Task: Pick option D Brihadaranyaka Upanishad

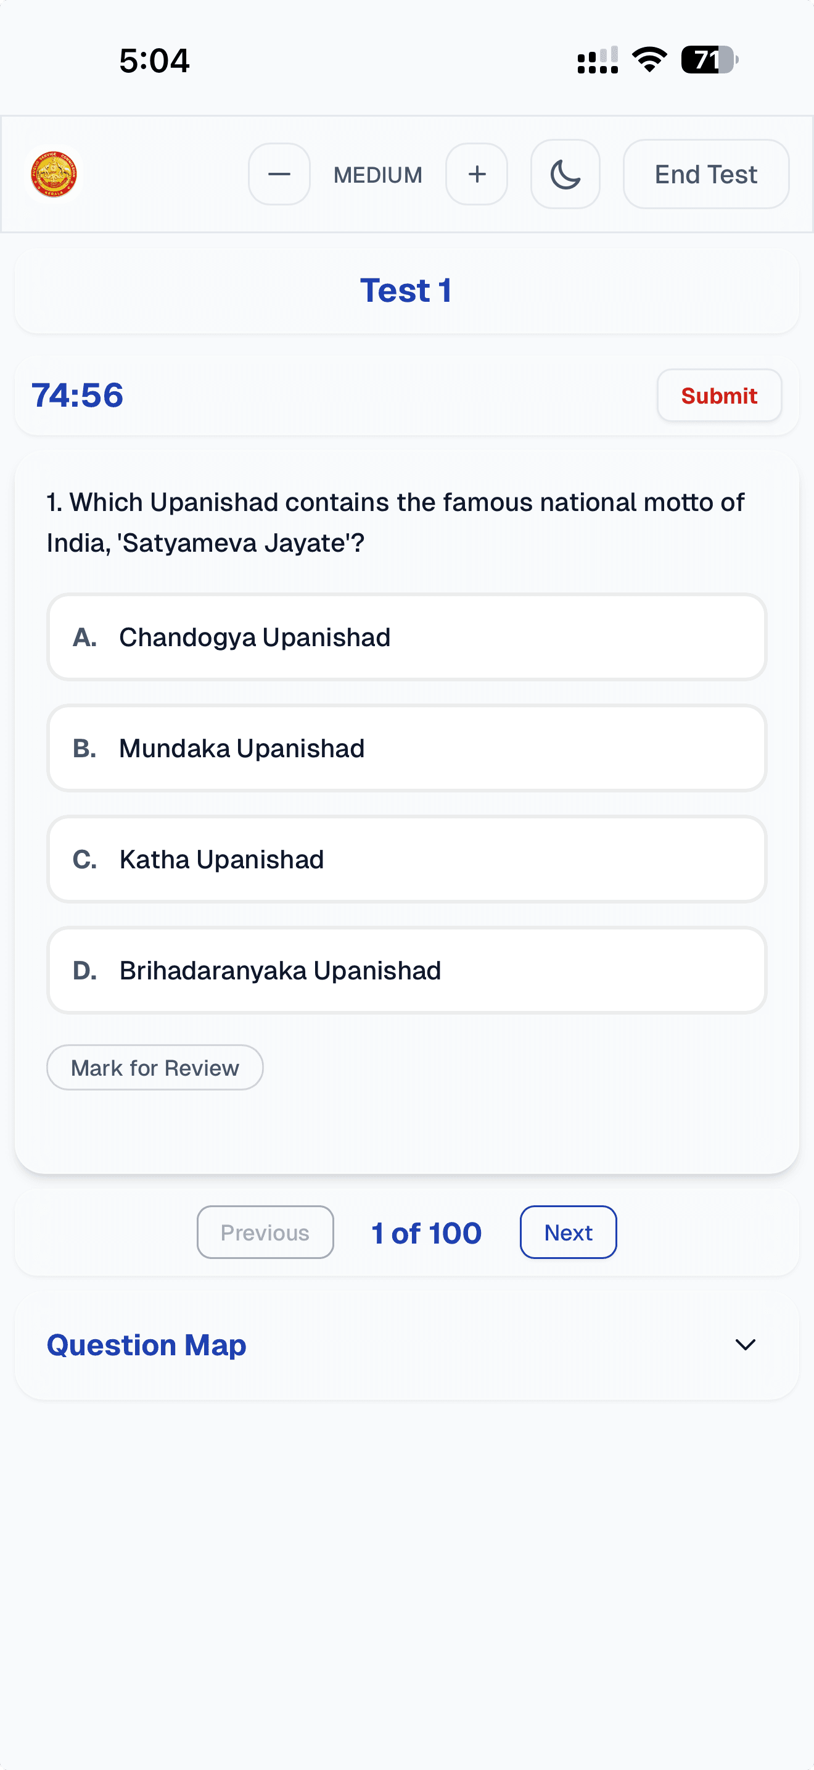Action: pyautogui.click(x=406, y=970)
